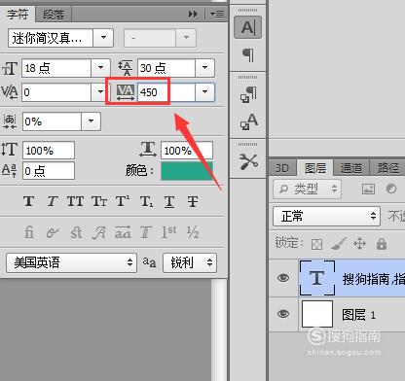Click font name 迷你简汉真 field
Viewport: 405px width, 381px height.
(51, 38)
